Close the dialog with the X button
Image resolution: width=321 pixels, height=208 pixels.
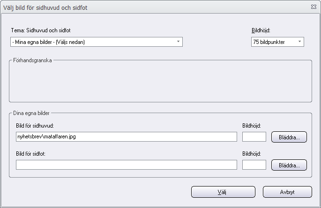(314, 7)
